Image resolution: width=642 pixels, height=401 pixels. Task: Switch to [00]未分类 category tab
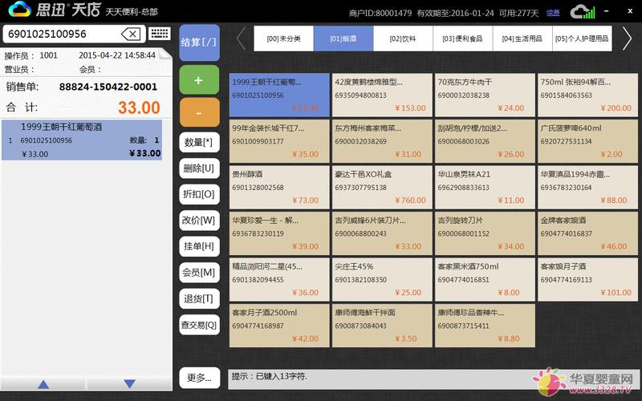[x=284, y=38]
